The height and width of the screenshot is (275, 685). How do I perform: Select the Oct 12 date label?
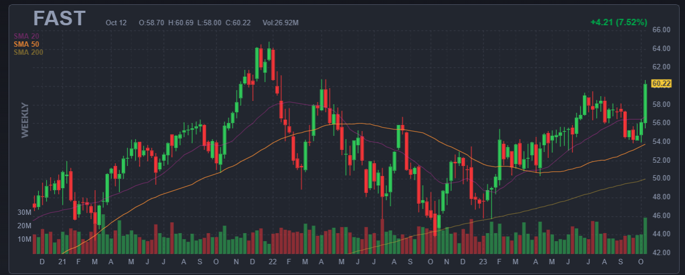(x=116, y=23)
